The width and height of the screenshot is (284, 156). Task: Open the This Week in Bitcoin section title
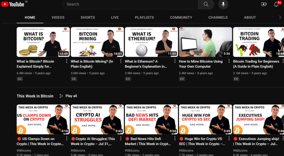pyautogui.click(x=35, y=96)
